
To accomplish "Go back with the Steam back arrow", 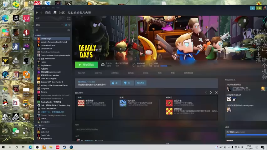I will [37, 13].
